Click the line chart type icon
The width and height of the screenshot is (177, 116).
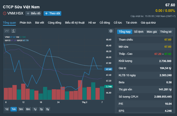tap(7, 31)
